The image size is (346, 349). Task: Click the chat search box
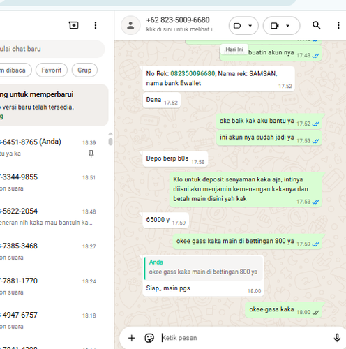52,49
